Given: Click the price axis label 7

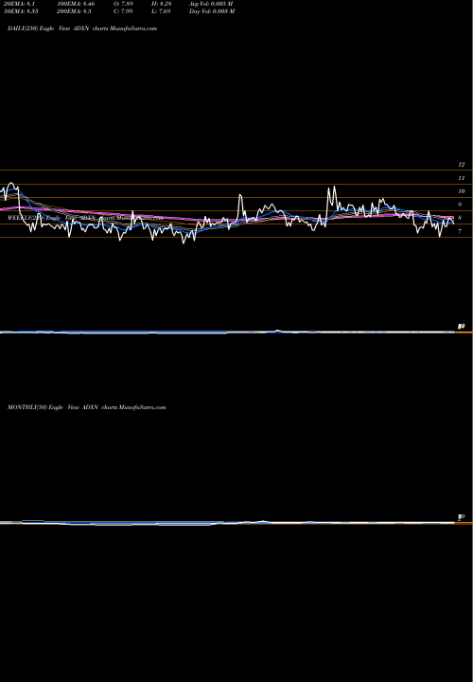Looking at the screenshot, I should [x=460, y=232].
